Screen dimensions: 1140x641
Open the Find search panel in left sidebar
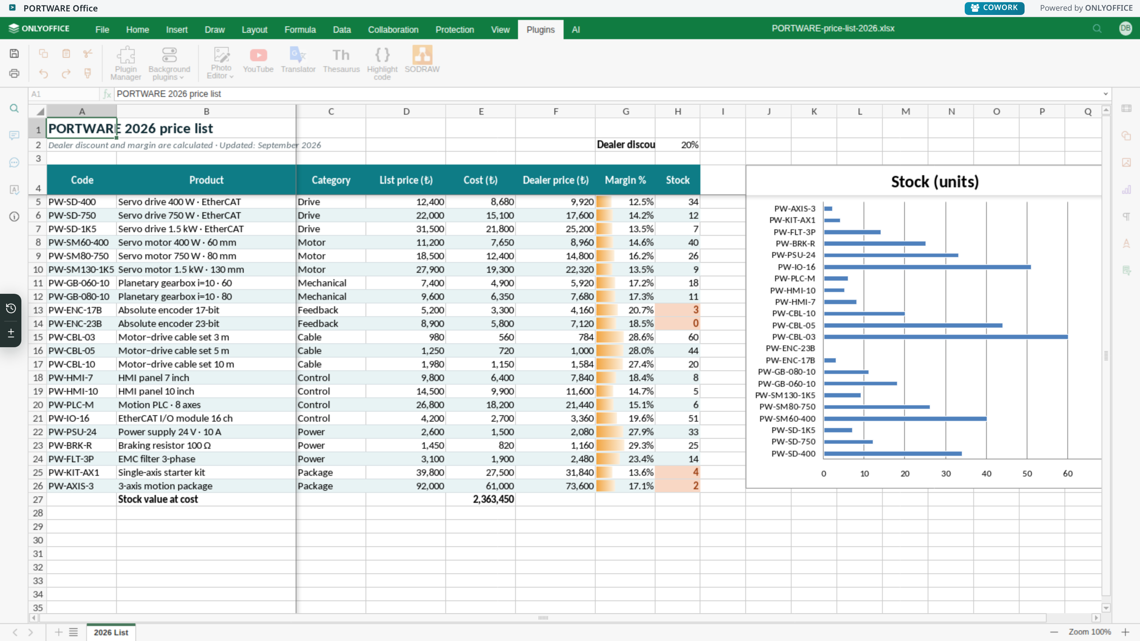[14, 108]
